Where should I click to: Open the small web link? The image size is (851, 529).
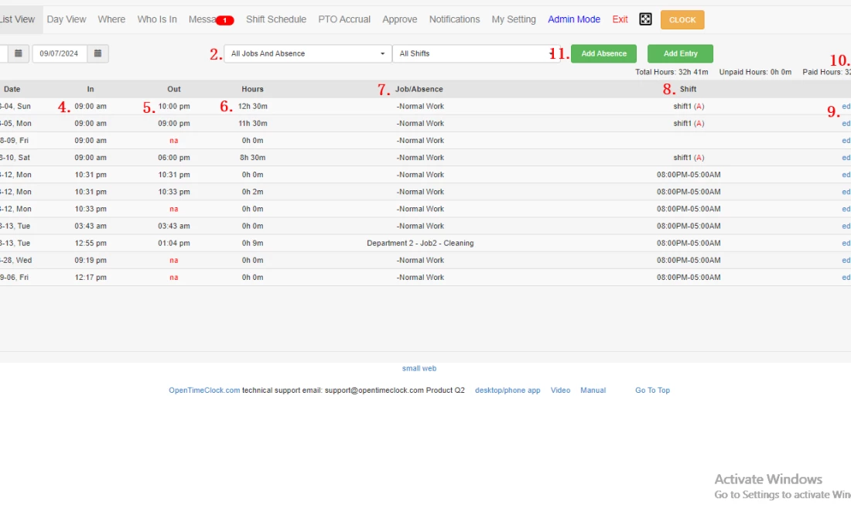tap(419, 368)
